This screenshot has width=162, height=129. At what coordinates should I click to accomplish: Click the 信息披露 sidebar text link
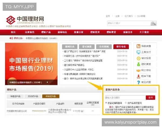coord(146,46)
